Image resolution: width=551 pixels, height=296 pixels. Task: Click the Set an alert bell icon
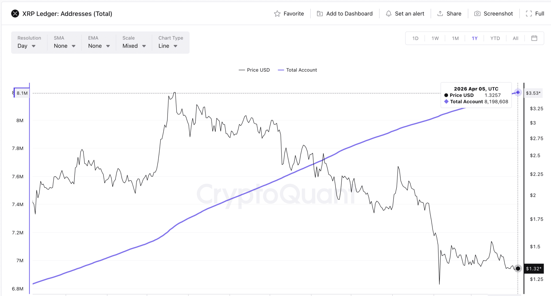click(x=388, y=13)
